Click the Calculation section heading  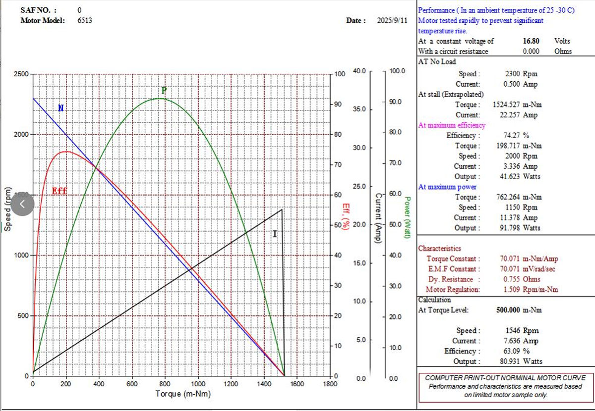point(434,300)
